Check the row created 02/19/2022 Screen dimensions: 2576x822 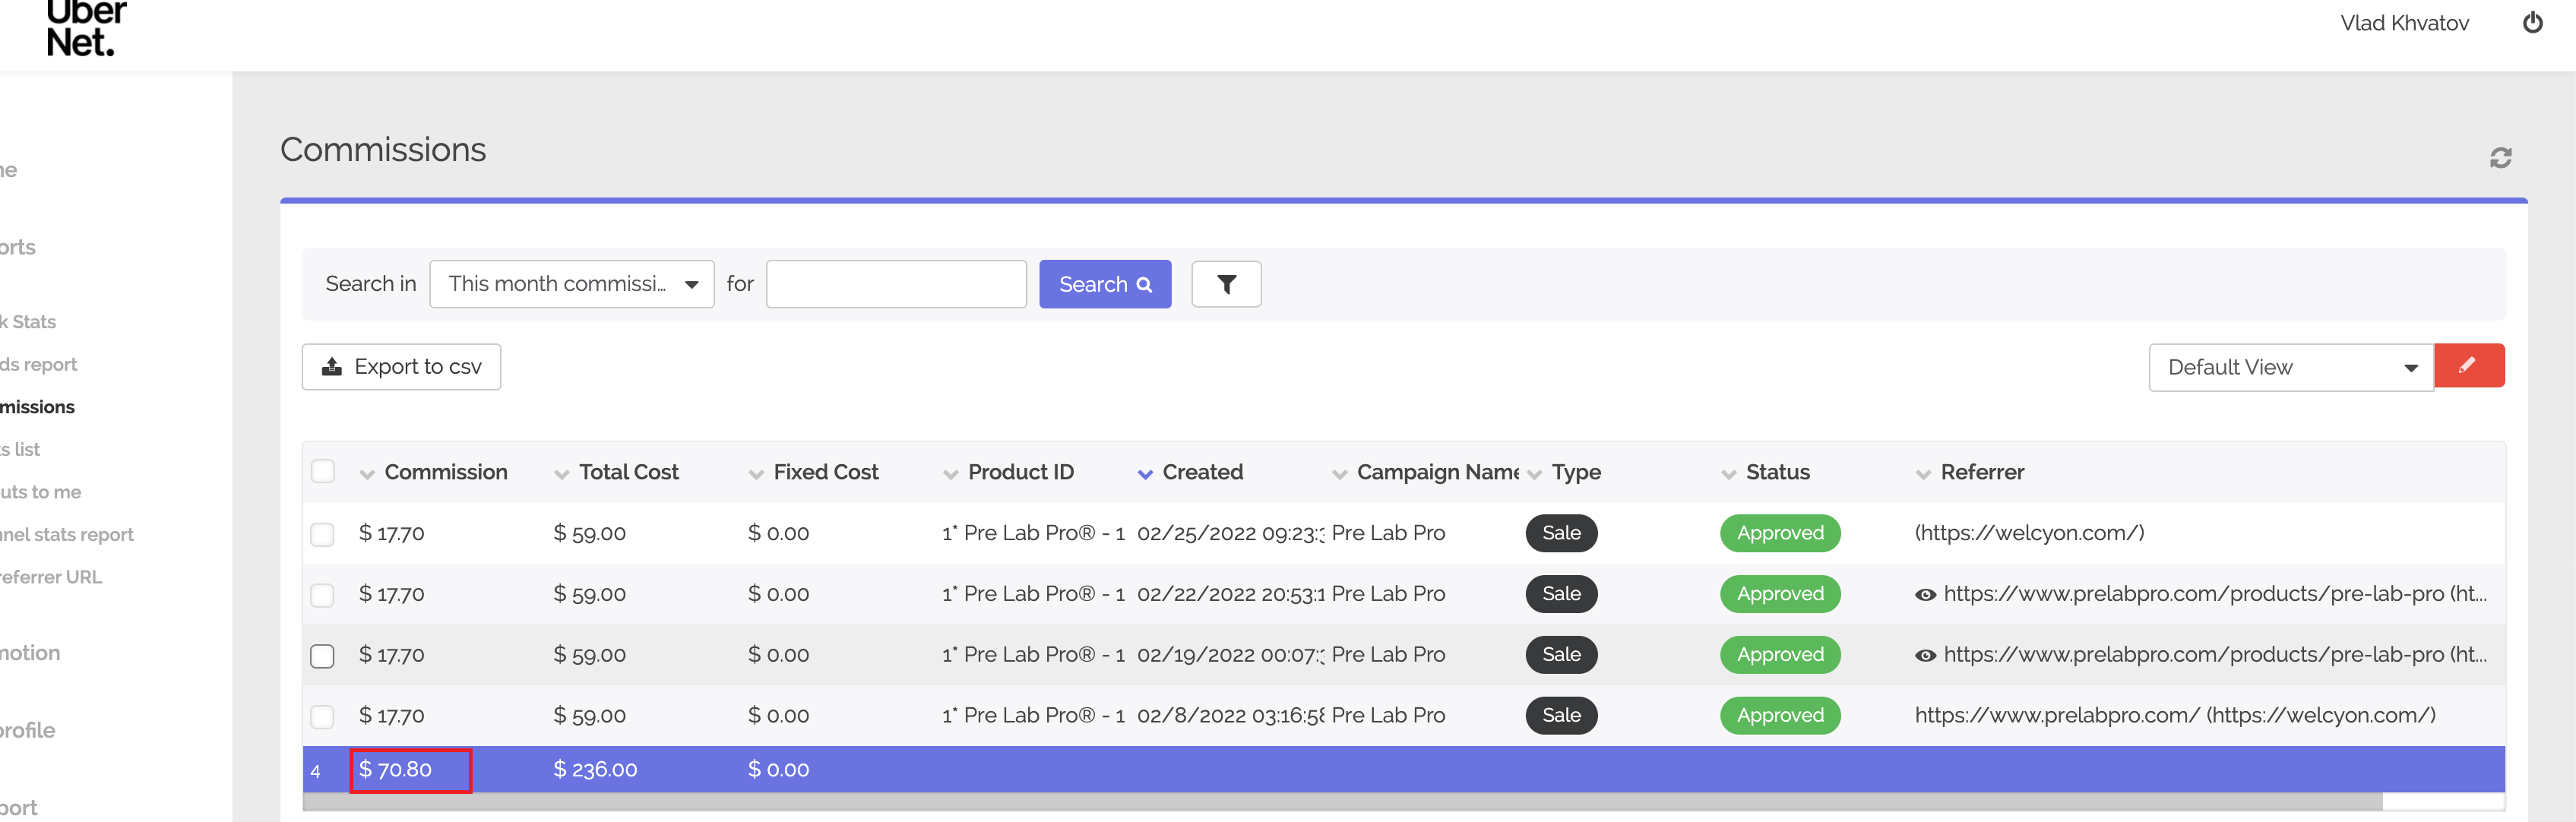pyautogui.click(x=322, y=656)
